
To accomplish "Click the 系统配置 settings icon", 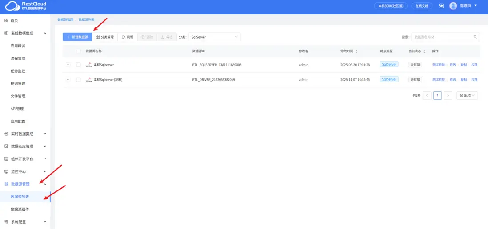I will click(x=6, y=222).
